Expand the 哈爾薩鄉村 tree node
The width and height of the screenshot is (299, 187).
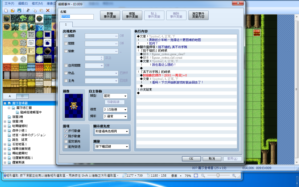[5, 126]
